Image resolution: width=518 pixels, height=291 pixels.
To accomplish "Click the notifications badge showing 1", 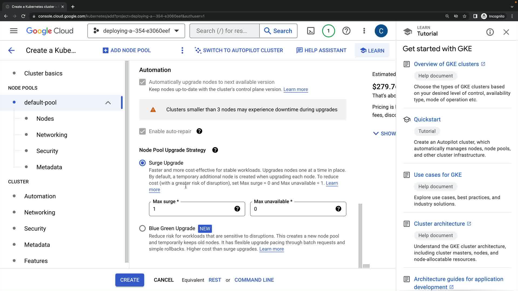I will pyautogui.click(x=328, y=31).
